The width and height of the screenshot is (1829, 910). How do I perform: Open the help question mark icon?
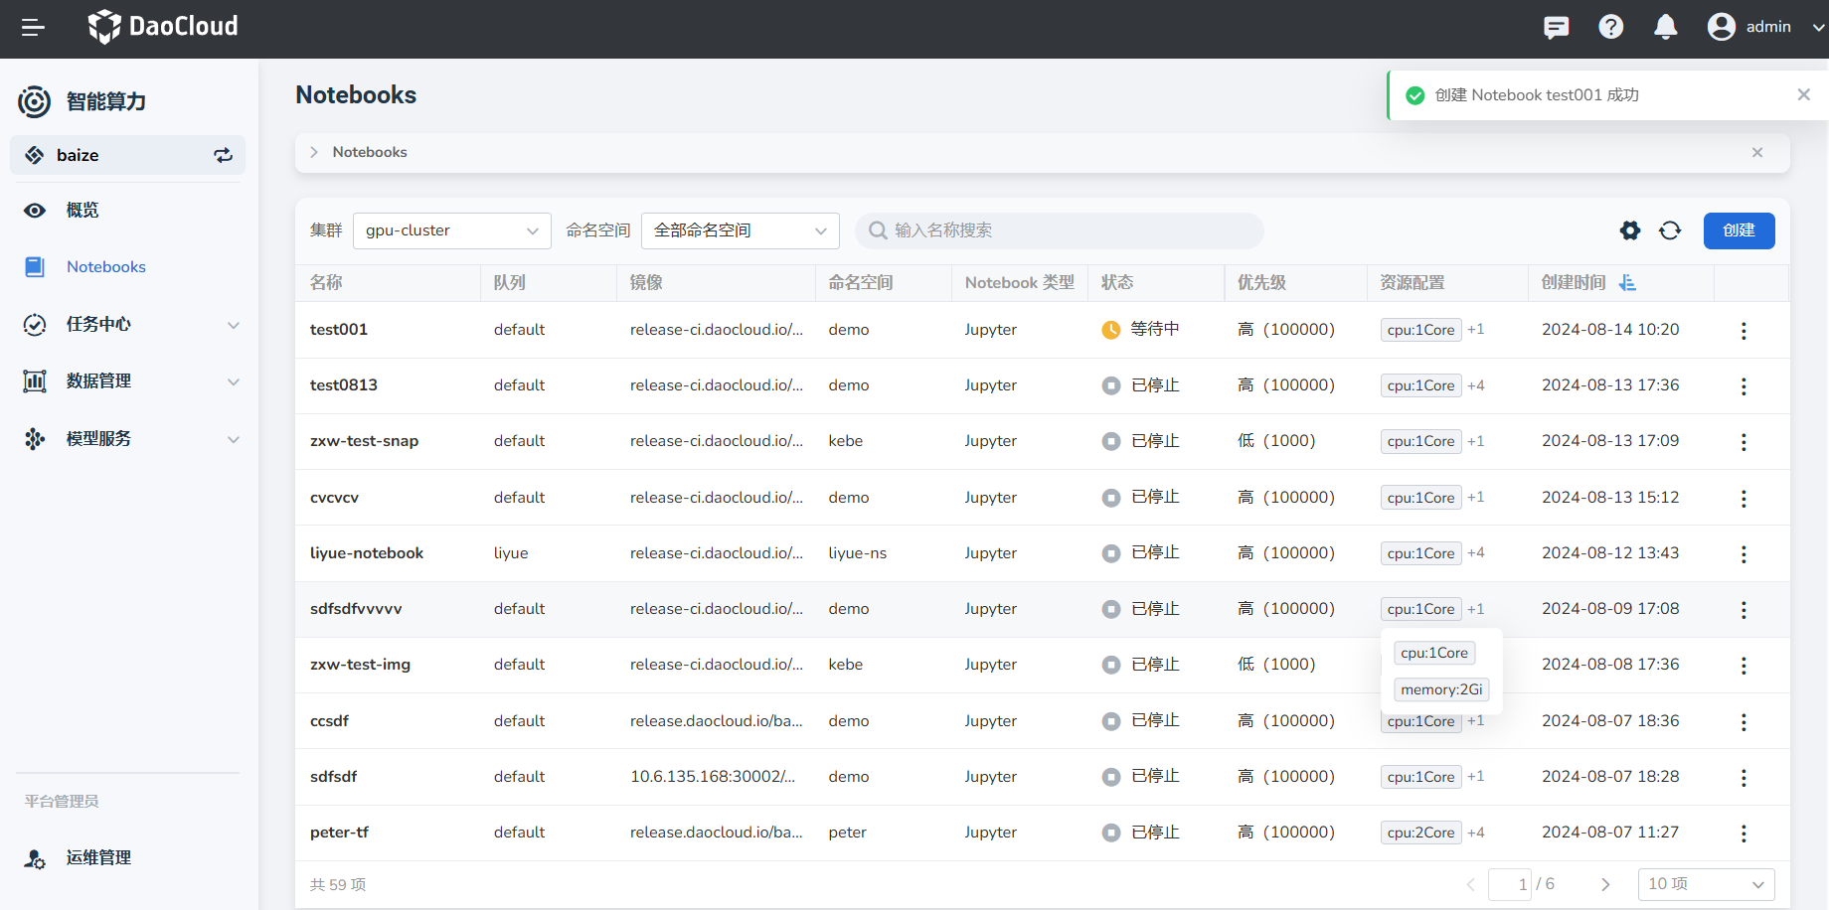1610,28
